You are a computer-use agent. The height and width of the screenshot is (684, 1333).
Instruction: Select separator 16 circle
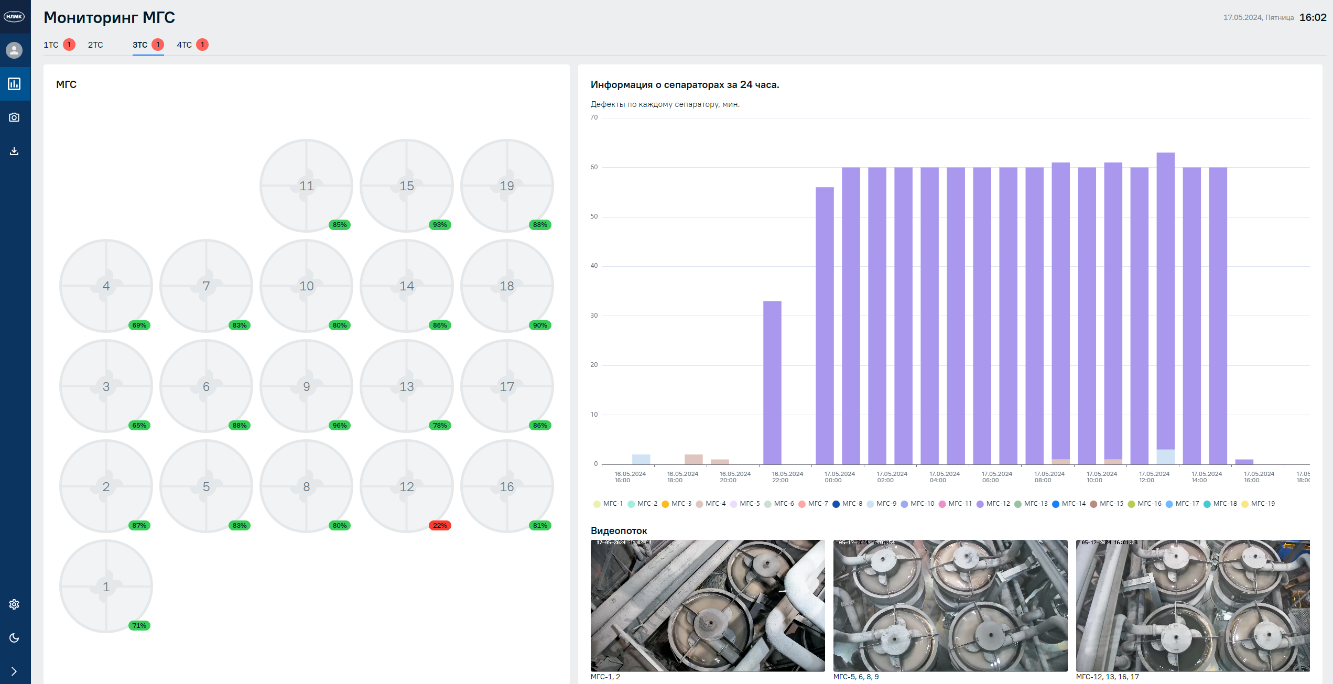507,486
